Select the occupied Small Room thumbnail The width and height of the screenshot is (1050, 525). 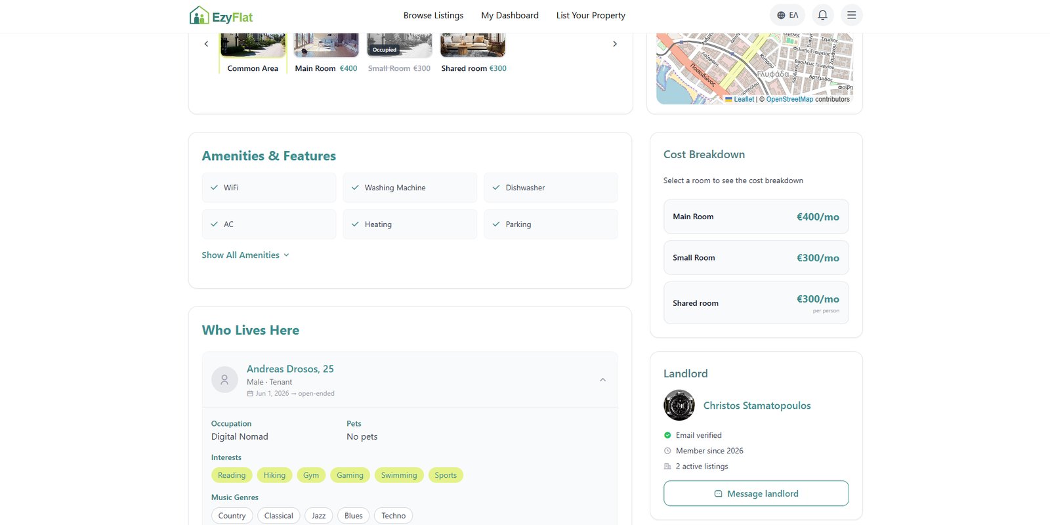pyautogui.click(x=399, y=53)
